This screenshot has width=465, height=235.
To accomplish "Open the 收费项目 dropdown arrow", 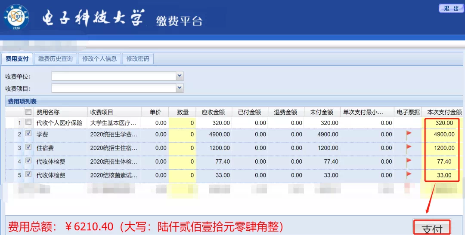I will point(180,88).
